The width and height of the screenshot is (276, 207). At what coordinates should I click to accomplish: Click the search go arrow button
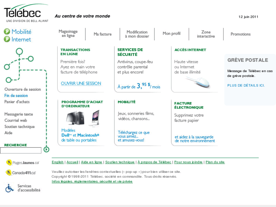(x=46, y=150)
